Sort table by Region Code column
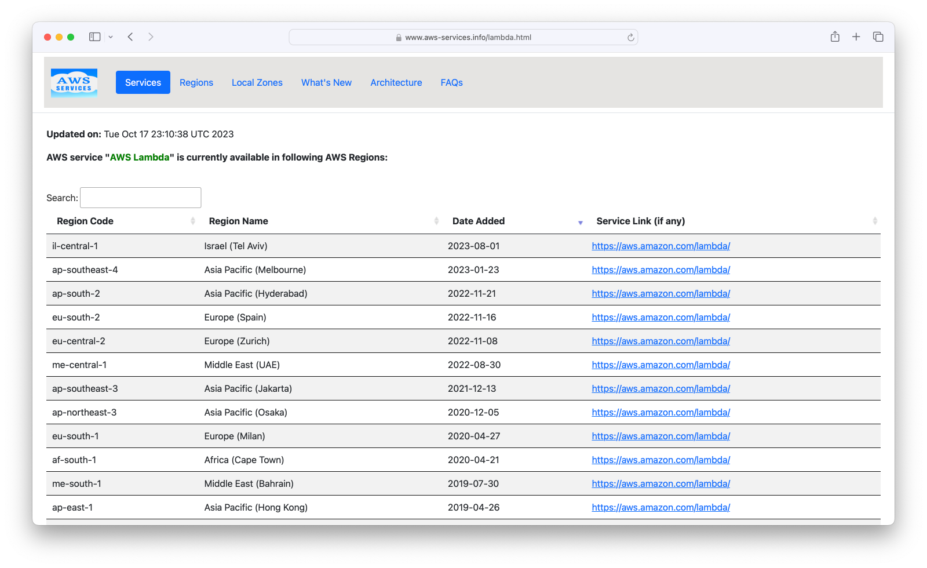The height and width of the screenshot is (568, 927). pos(85,221)
